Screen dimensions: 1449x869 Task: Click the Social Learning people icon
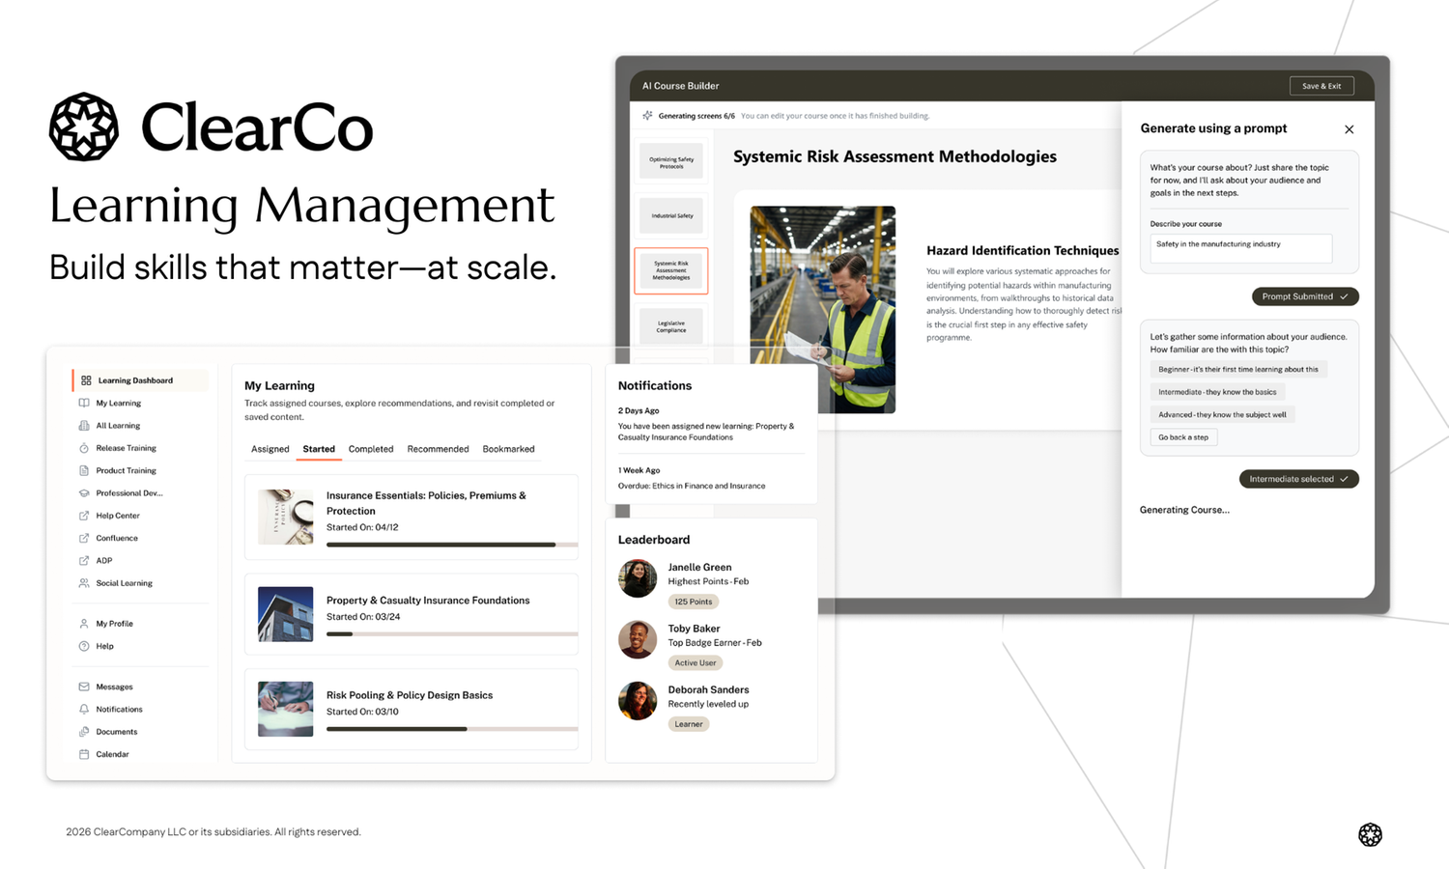(x=84, y=583)
